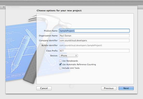Click the Devices label
This screenshot has width=143, height=99.
[54, 56]
